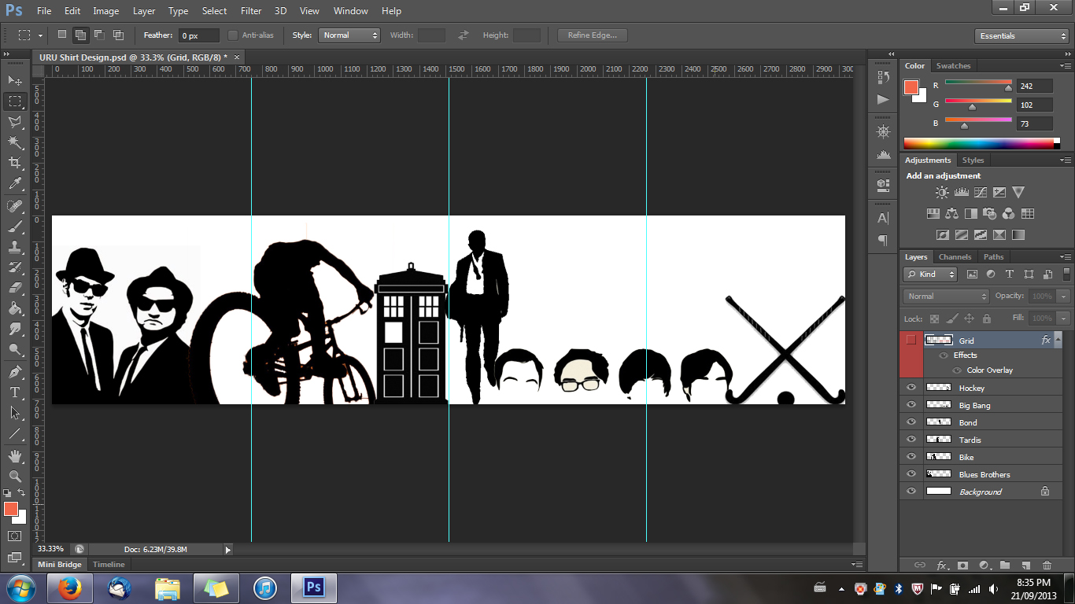1075x604 pixels.
Task: Add a Color Balance adjustment
Action: coord(952,213)
